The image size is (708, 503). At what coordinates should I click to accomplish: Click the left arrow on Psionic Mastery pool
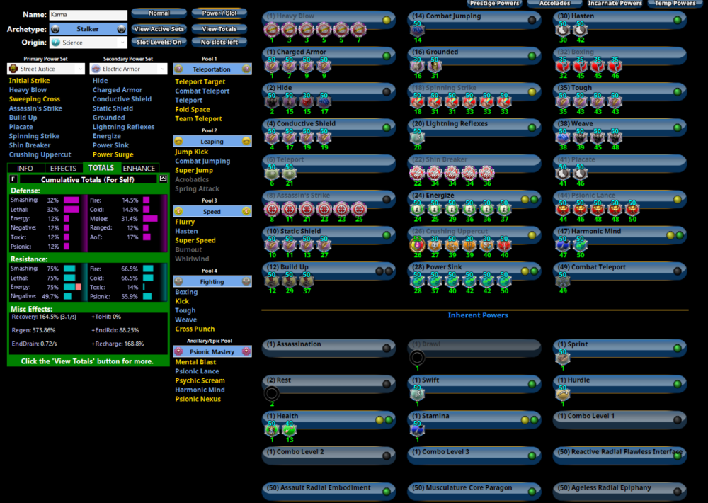coord(178,351)
